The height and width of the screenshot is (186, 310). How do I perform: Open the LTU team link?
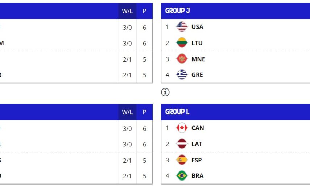click(197, 43)
